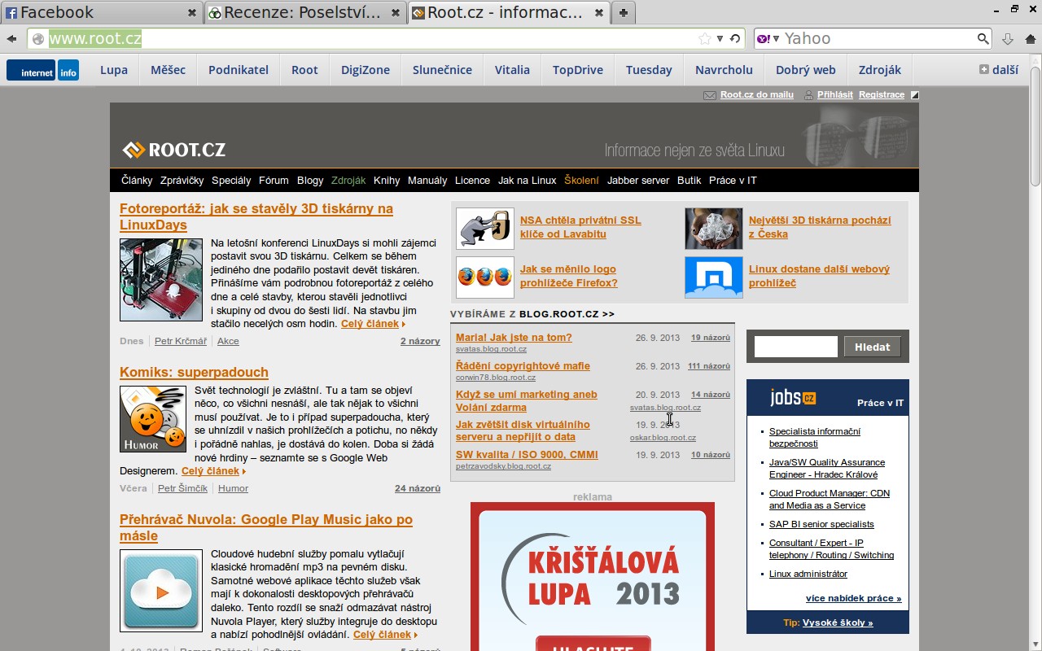Open the Práce v IT menu item
Screen dimensions: 1042x651
click(x=733, y=181)
